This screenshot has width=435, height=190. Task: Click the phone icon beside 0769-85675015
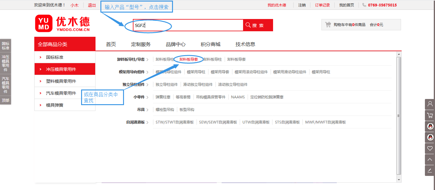click(364, 5)
